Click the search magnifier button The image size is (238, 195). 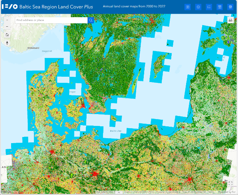point(91,20)
